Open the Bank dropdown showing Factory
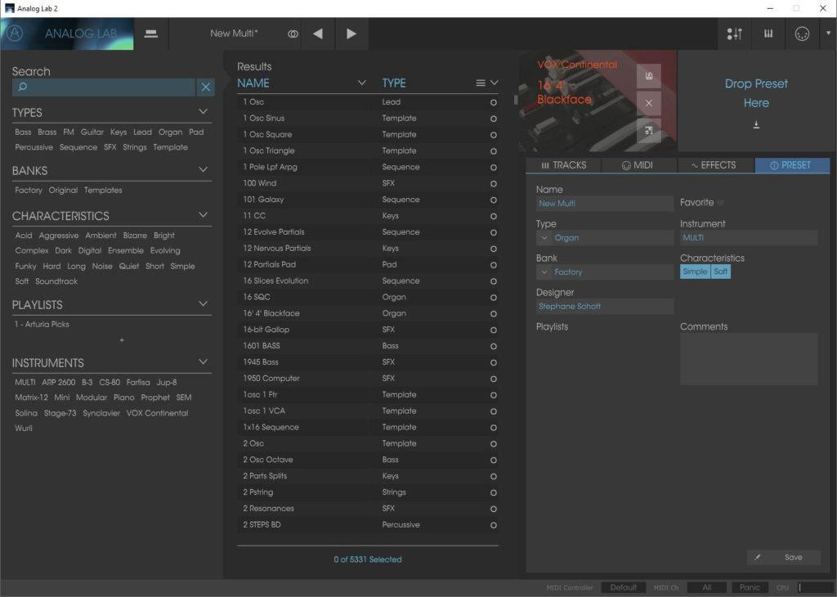Image resolution: width=837 pixels, height=597 pixels. click(x=604, y=272)
